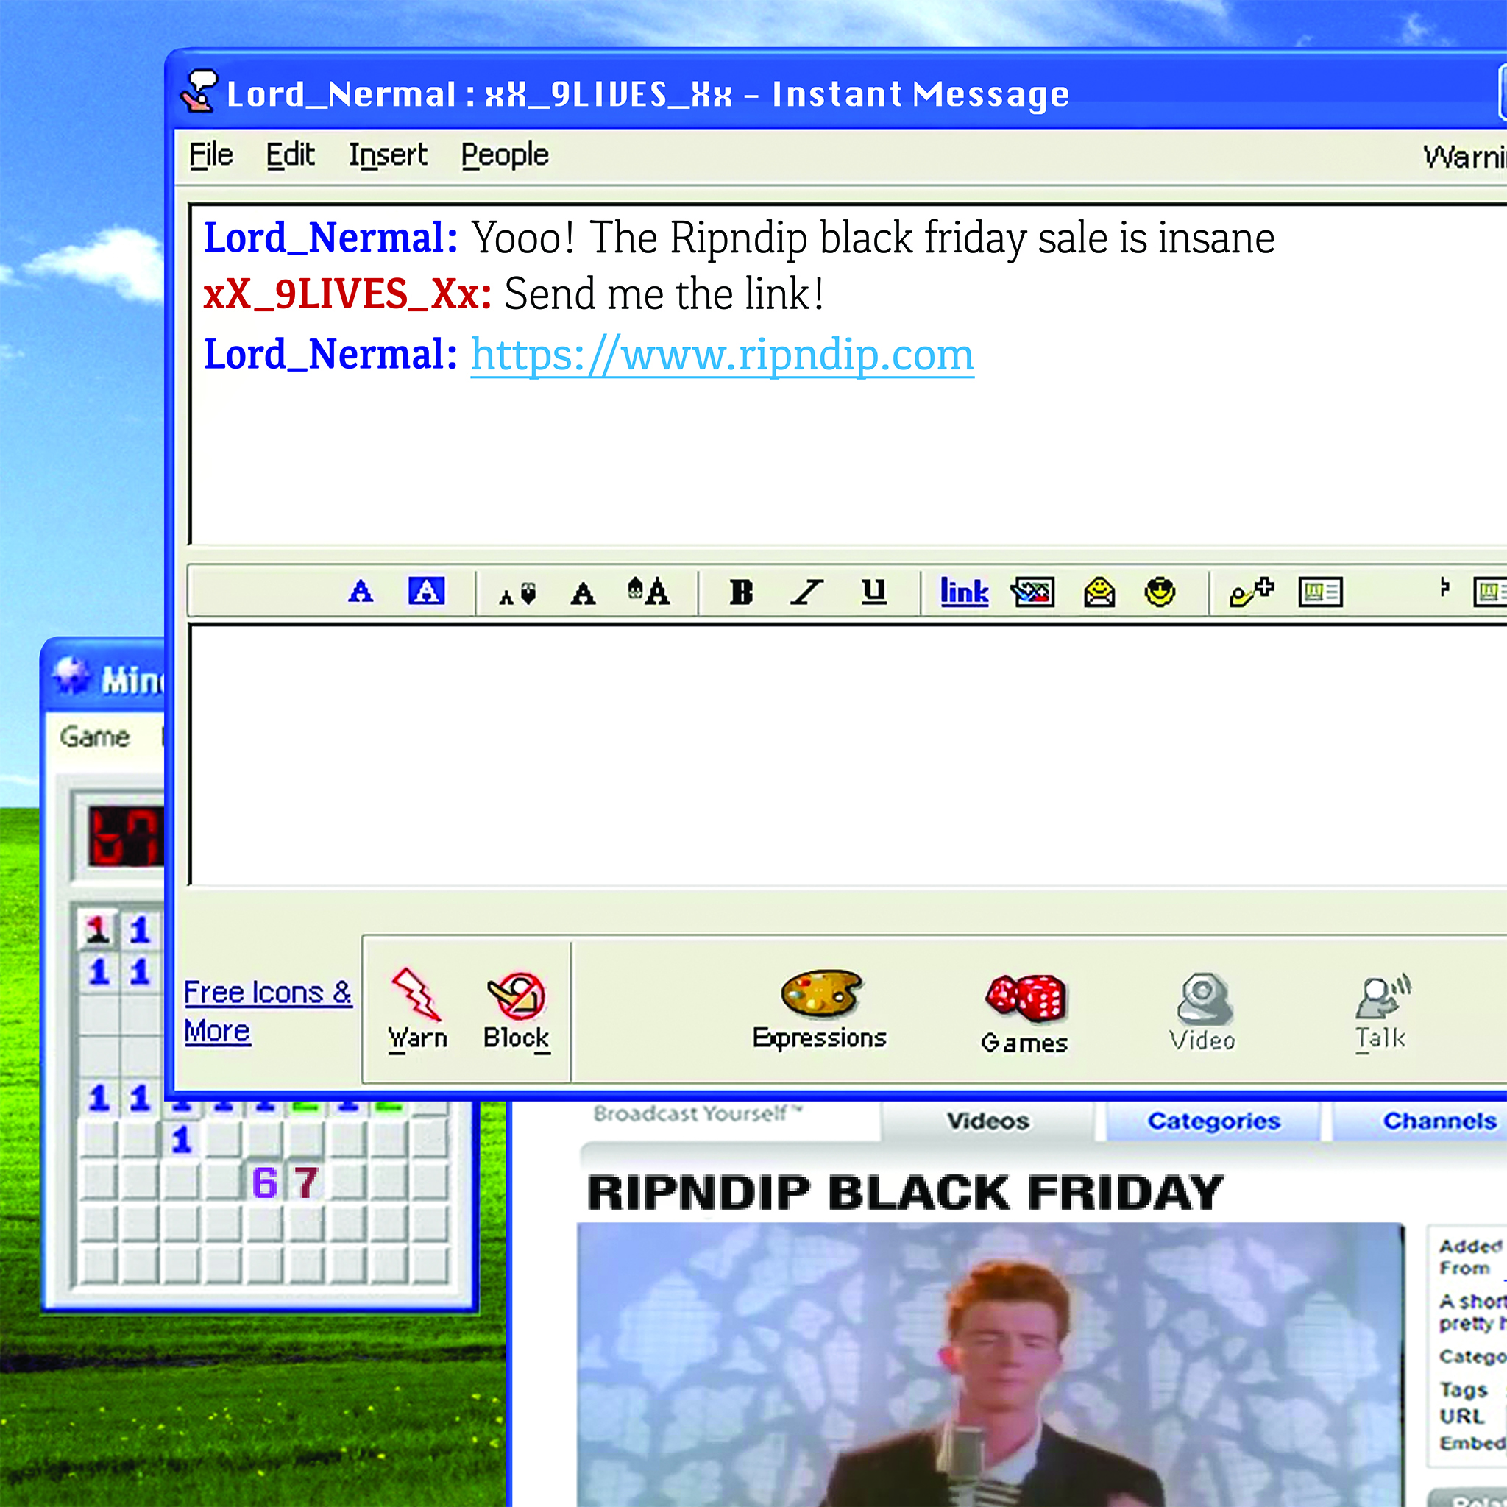Click 'Yooo! The Ripndip black friday sale' message
1507x1507 pixels.
click(873, 237)
